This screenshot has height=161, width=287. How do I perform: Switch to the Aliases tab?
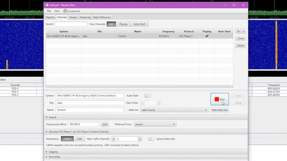pos(73,17)
